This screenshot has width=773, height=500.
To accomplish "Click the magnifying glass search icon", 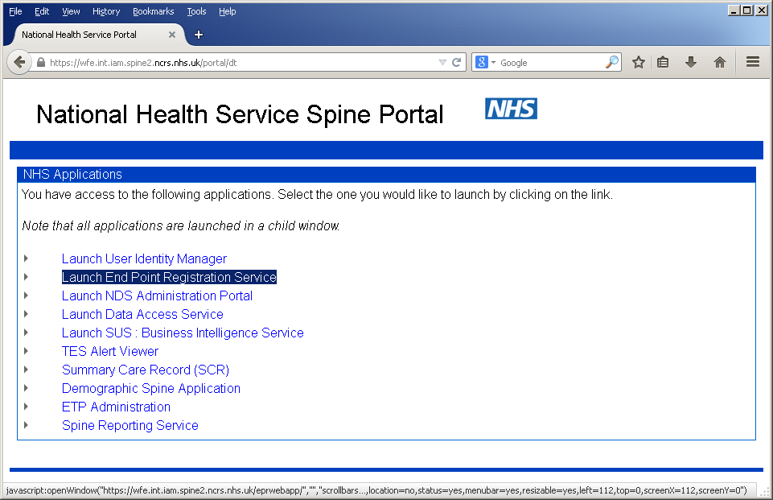I will [x=612, y=62].
